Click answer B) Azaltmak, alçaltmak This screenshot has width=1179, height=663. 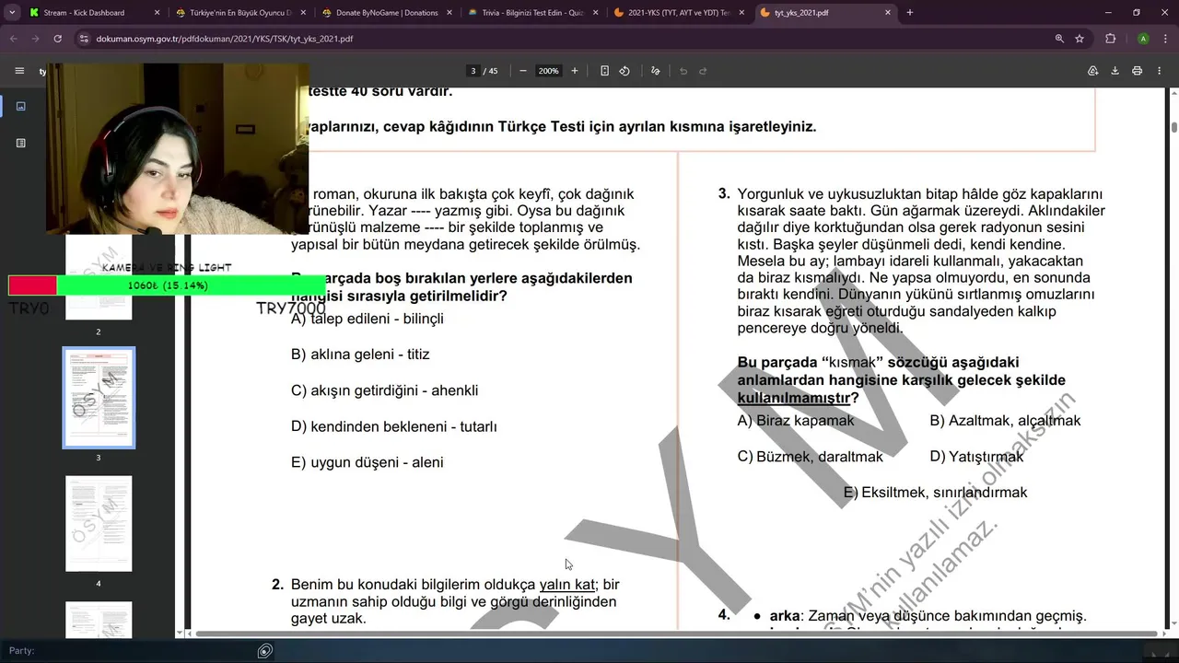(x=1005, y=421)
